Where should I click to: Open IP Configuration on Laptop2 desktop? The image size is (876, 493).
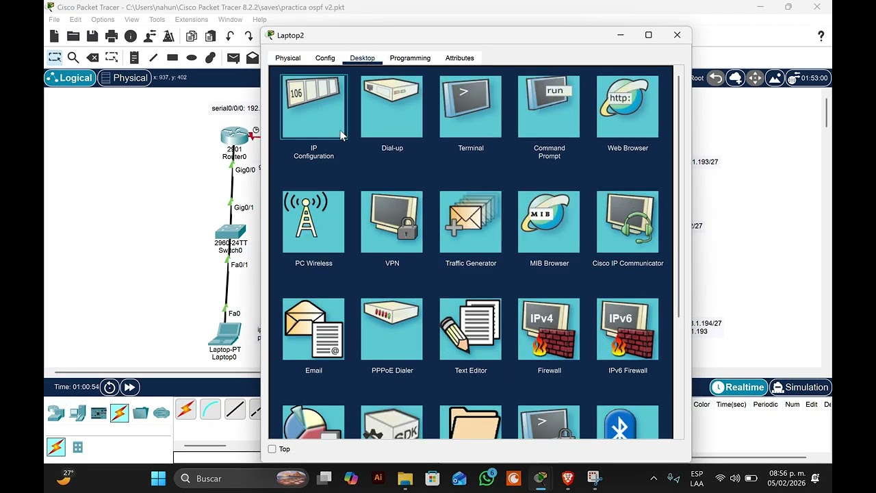pyautogui.click(x=313, y=107)
